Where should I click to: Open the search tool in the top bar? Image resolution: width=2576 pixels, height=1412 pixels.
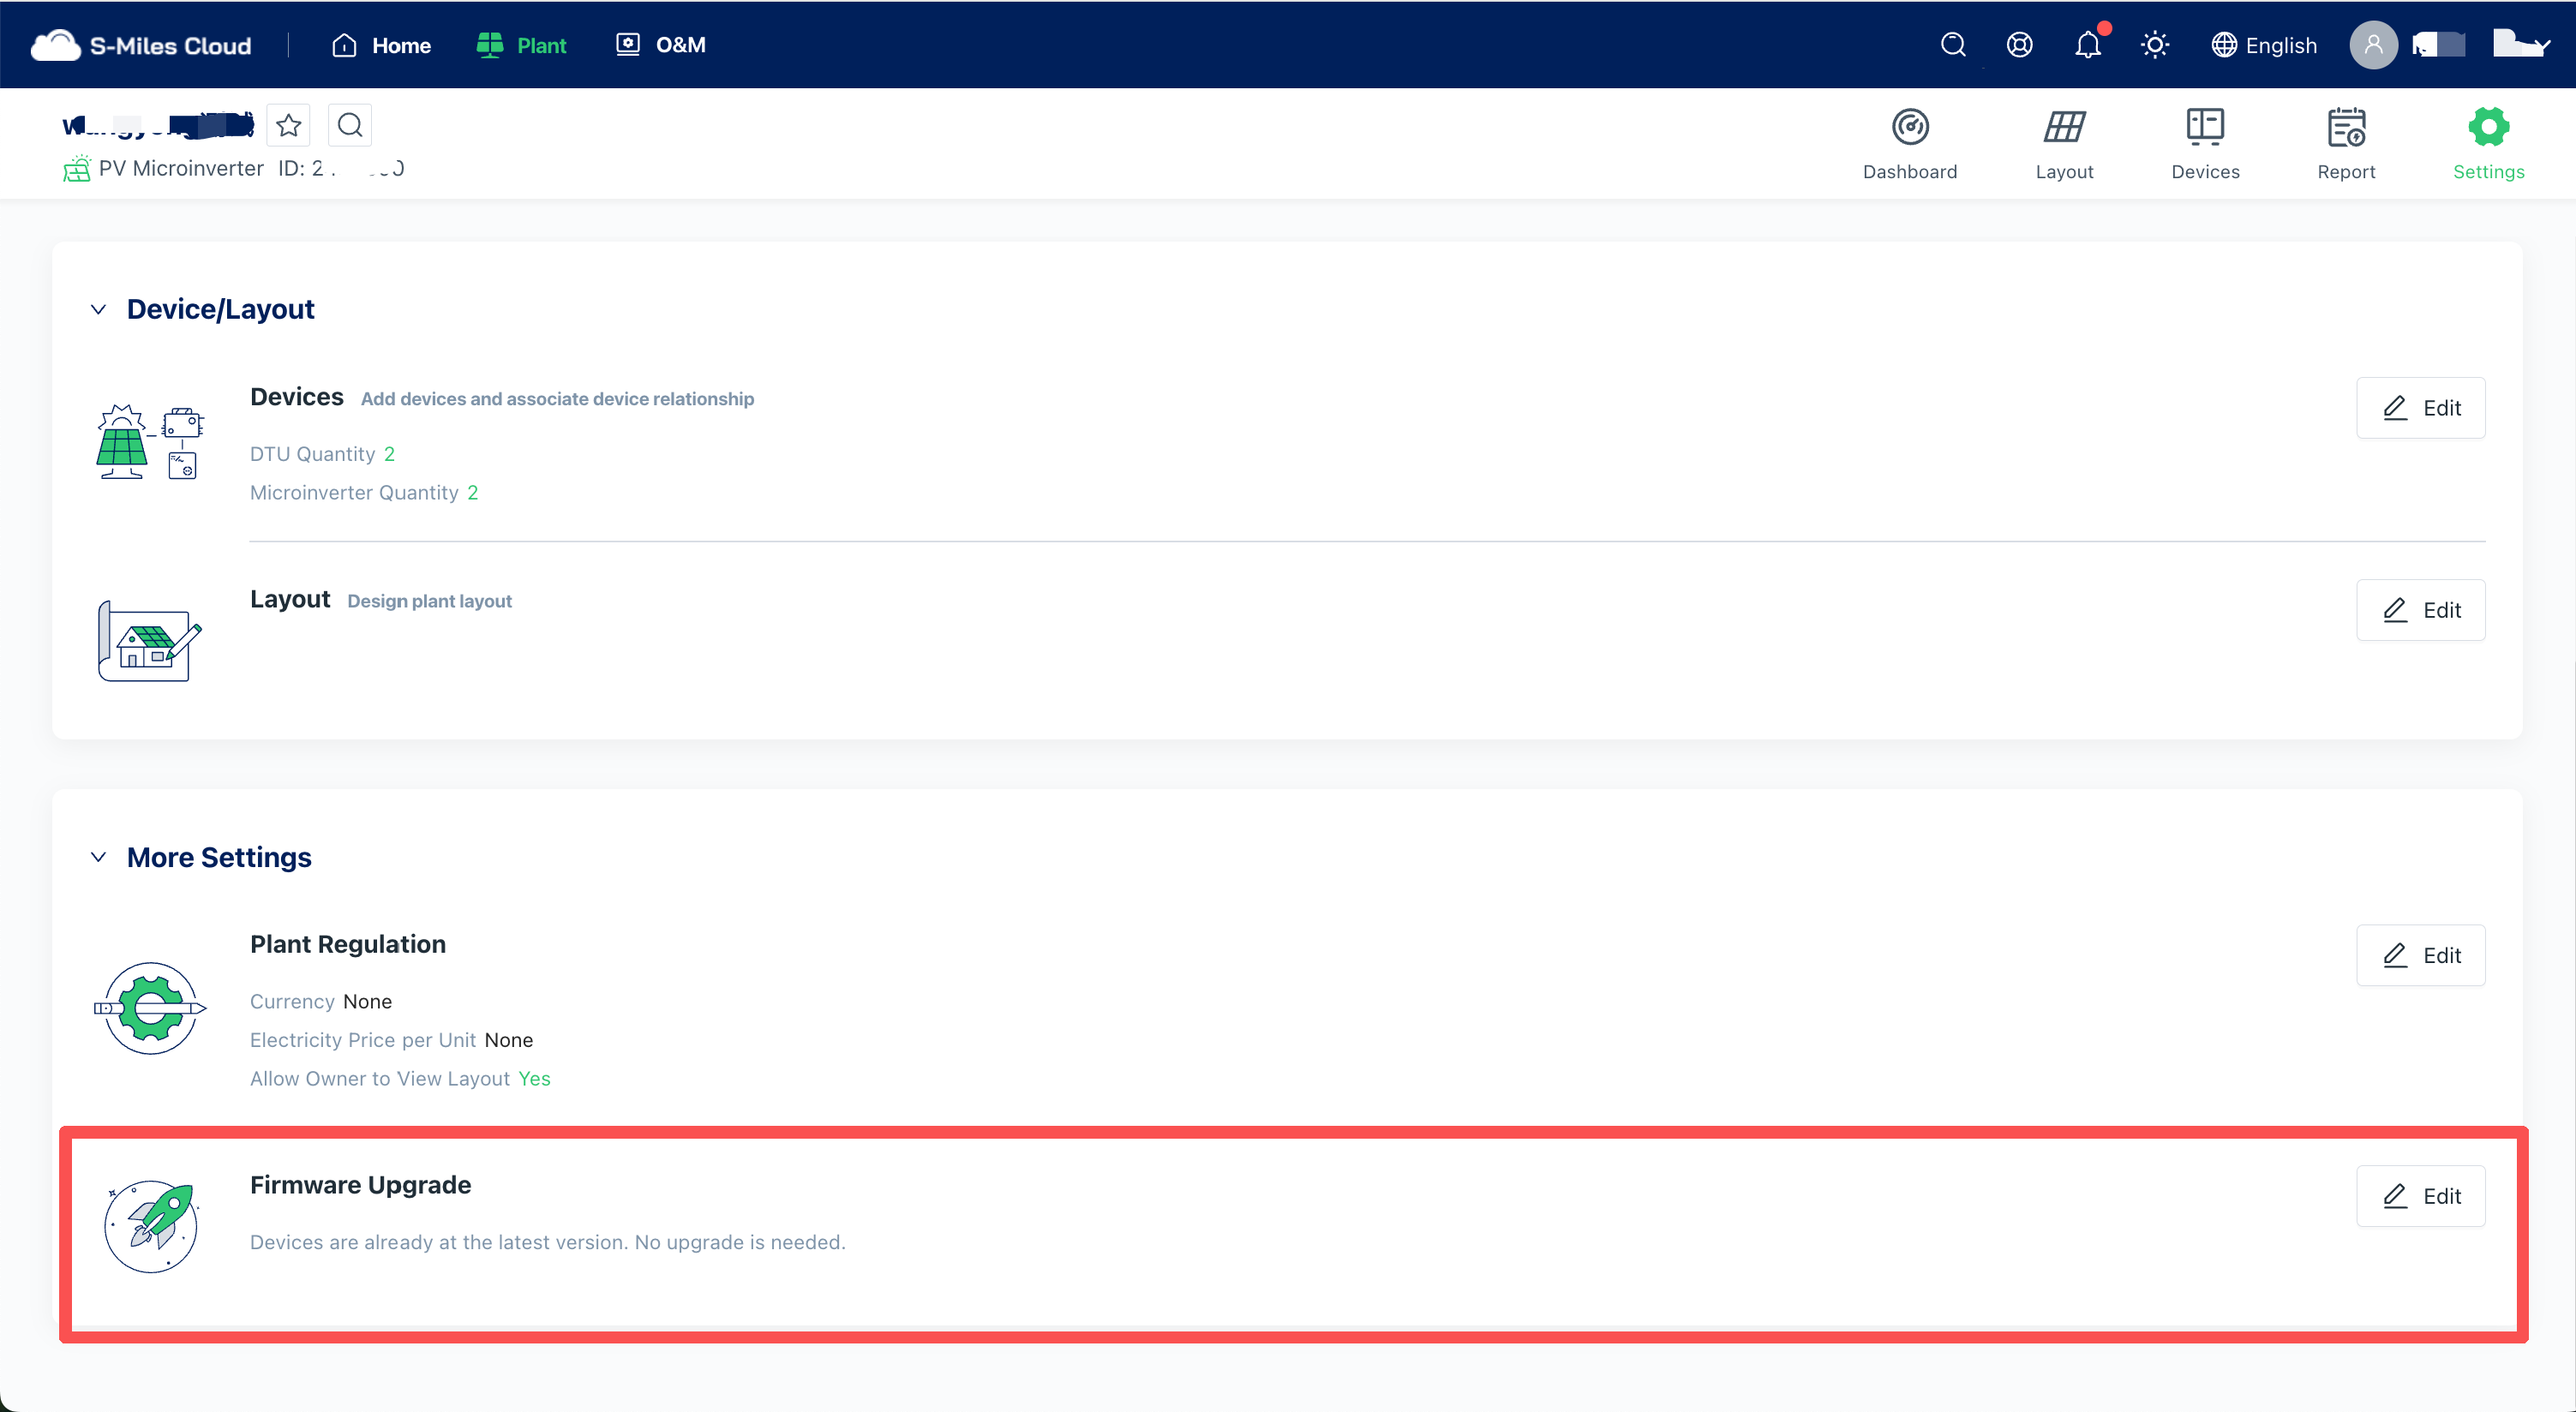click(x=1953, y=44)
